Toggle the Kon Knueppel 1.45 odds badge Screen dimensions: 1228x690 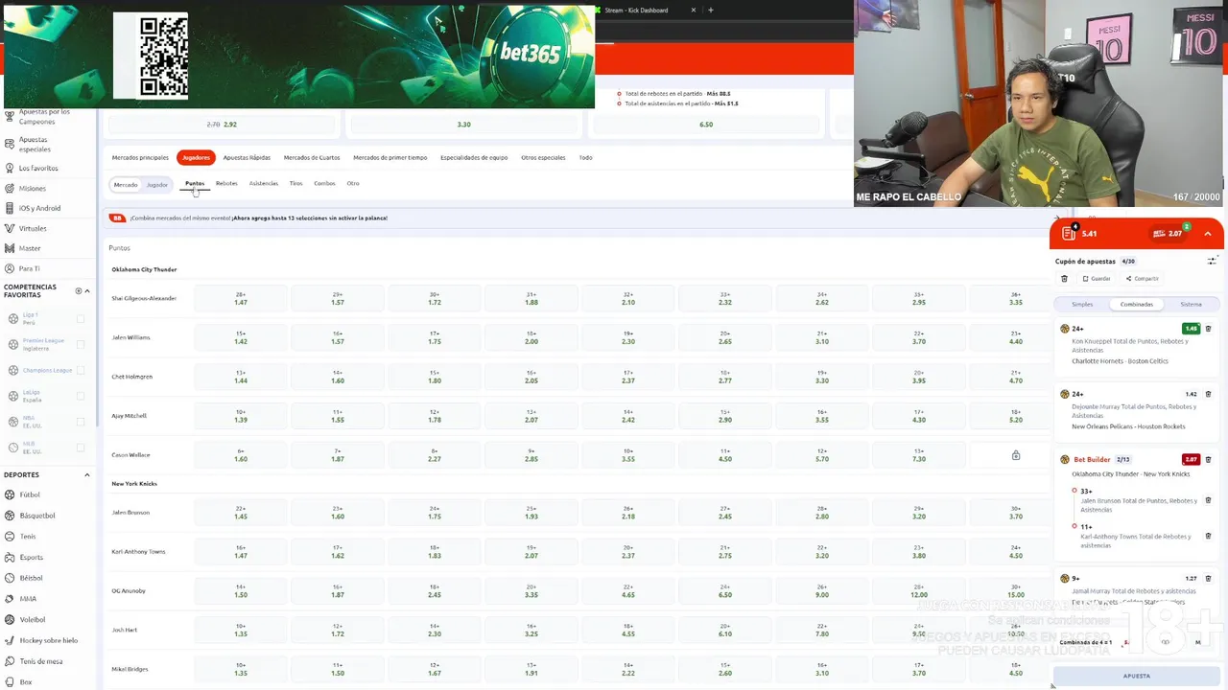(1191, 329)
